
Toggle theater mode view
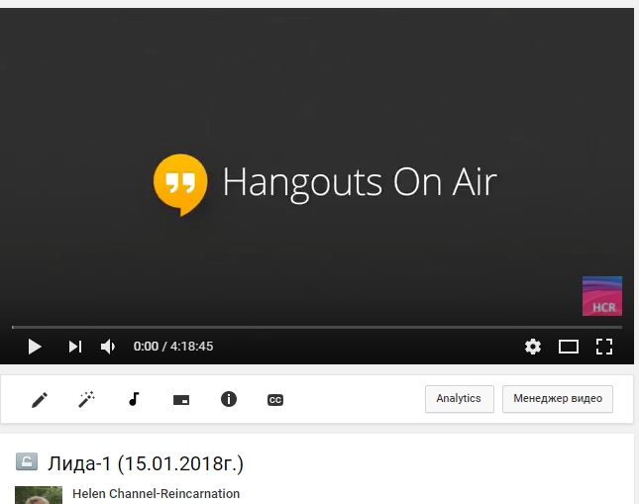569,347
